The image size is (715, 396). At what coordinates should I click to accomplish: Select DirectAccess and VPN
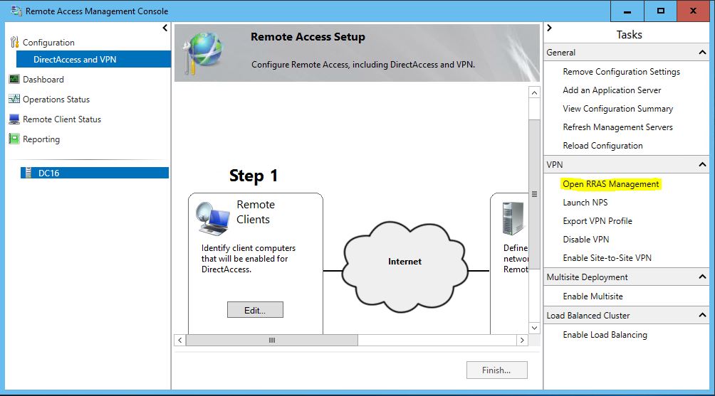(93, 59)
